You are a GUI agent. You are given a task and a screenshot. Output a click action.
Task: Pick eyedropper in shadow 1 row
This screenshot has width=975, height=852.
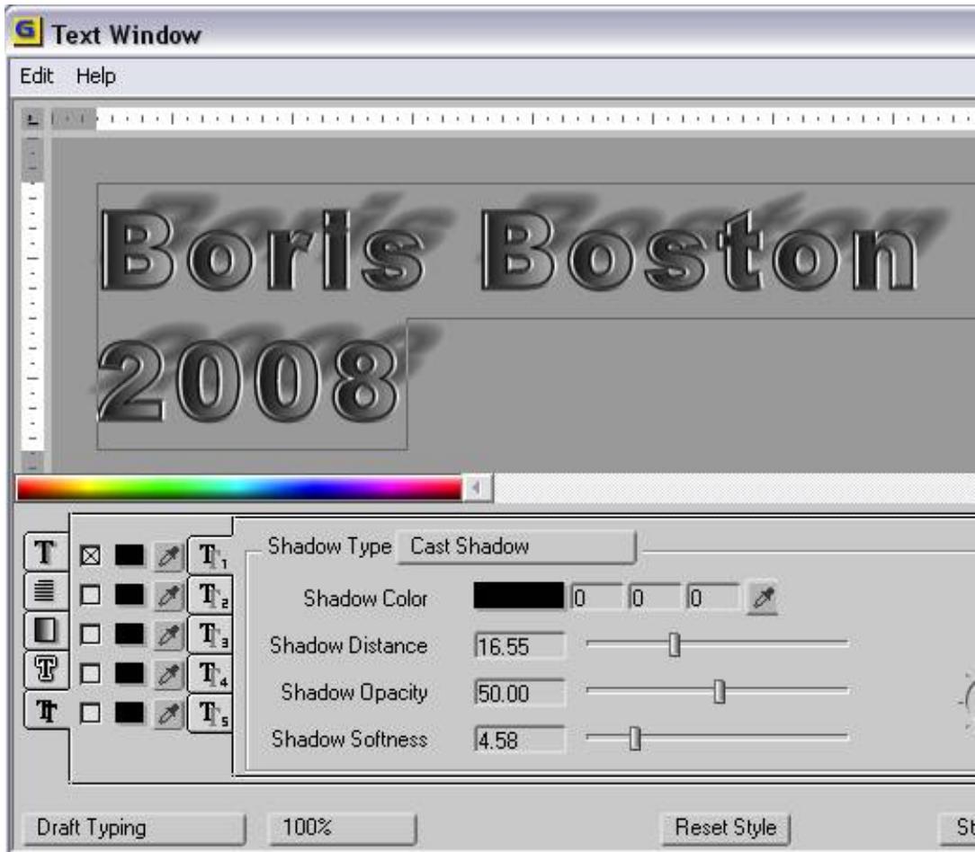(168, 555)
